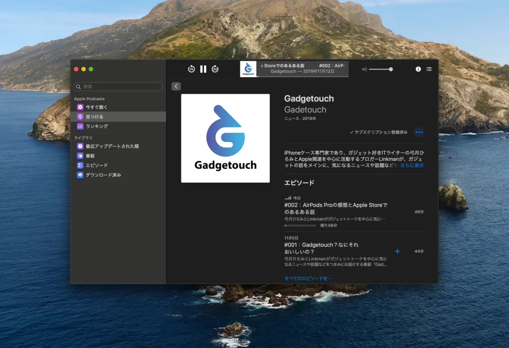Viewport: 509px width, 348px height.
Task: Click すべてのエピソードを… link
Action: pos(308,278)
